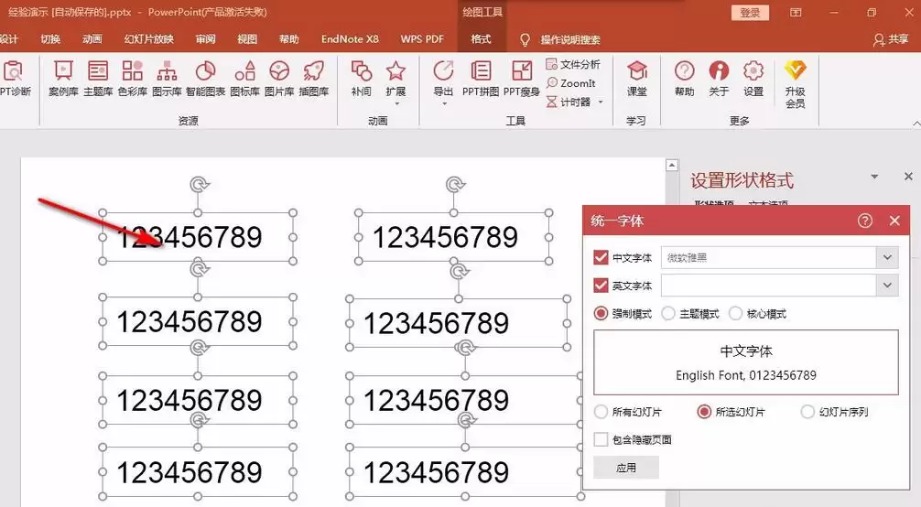921x507 pixels.
Task: Expand the 英文字体 font dropdown
Action: point(886,286)
